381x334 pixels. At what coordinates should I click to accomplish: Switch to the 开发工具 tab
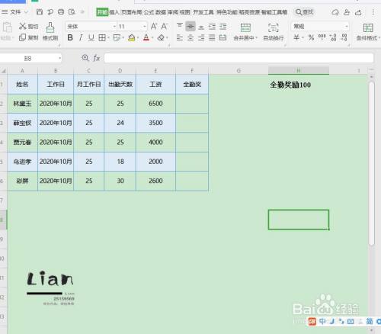(x=203, y=12)
